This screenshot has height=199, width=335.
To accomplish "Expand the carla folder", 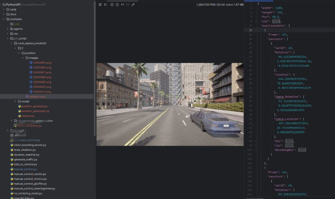I will pyautogui.click(x=4, y=10).
